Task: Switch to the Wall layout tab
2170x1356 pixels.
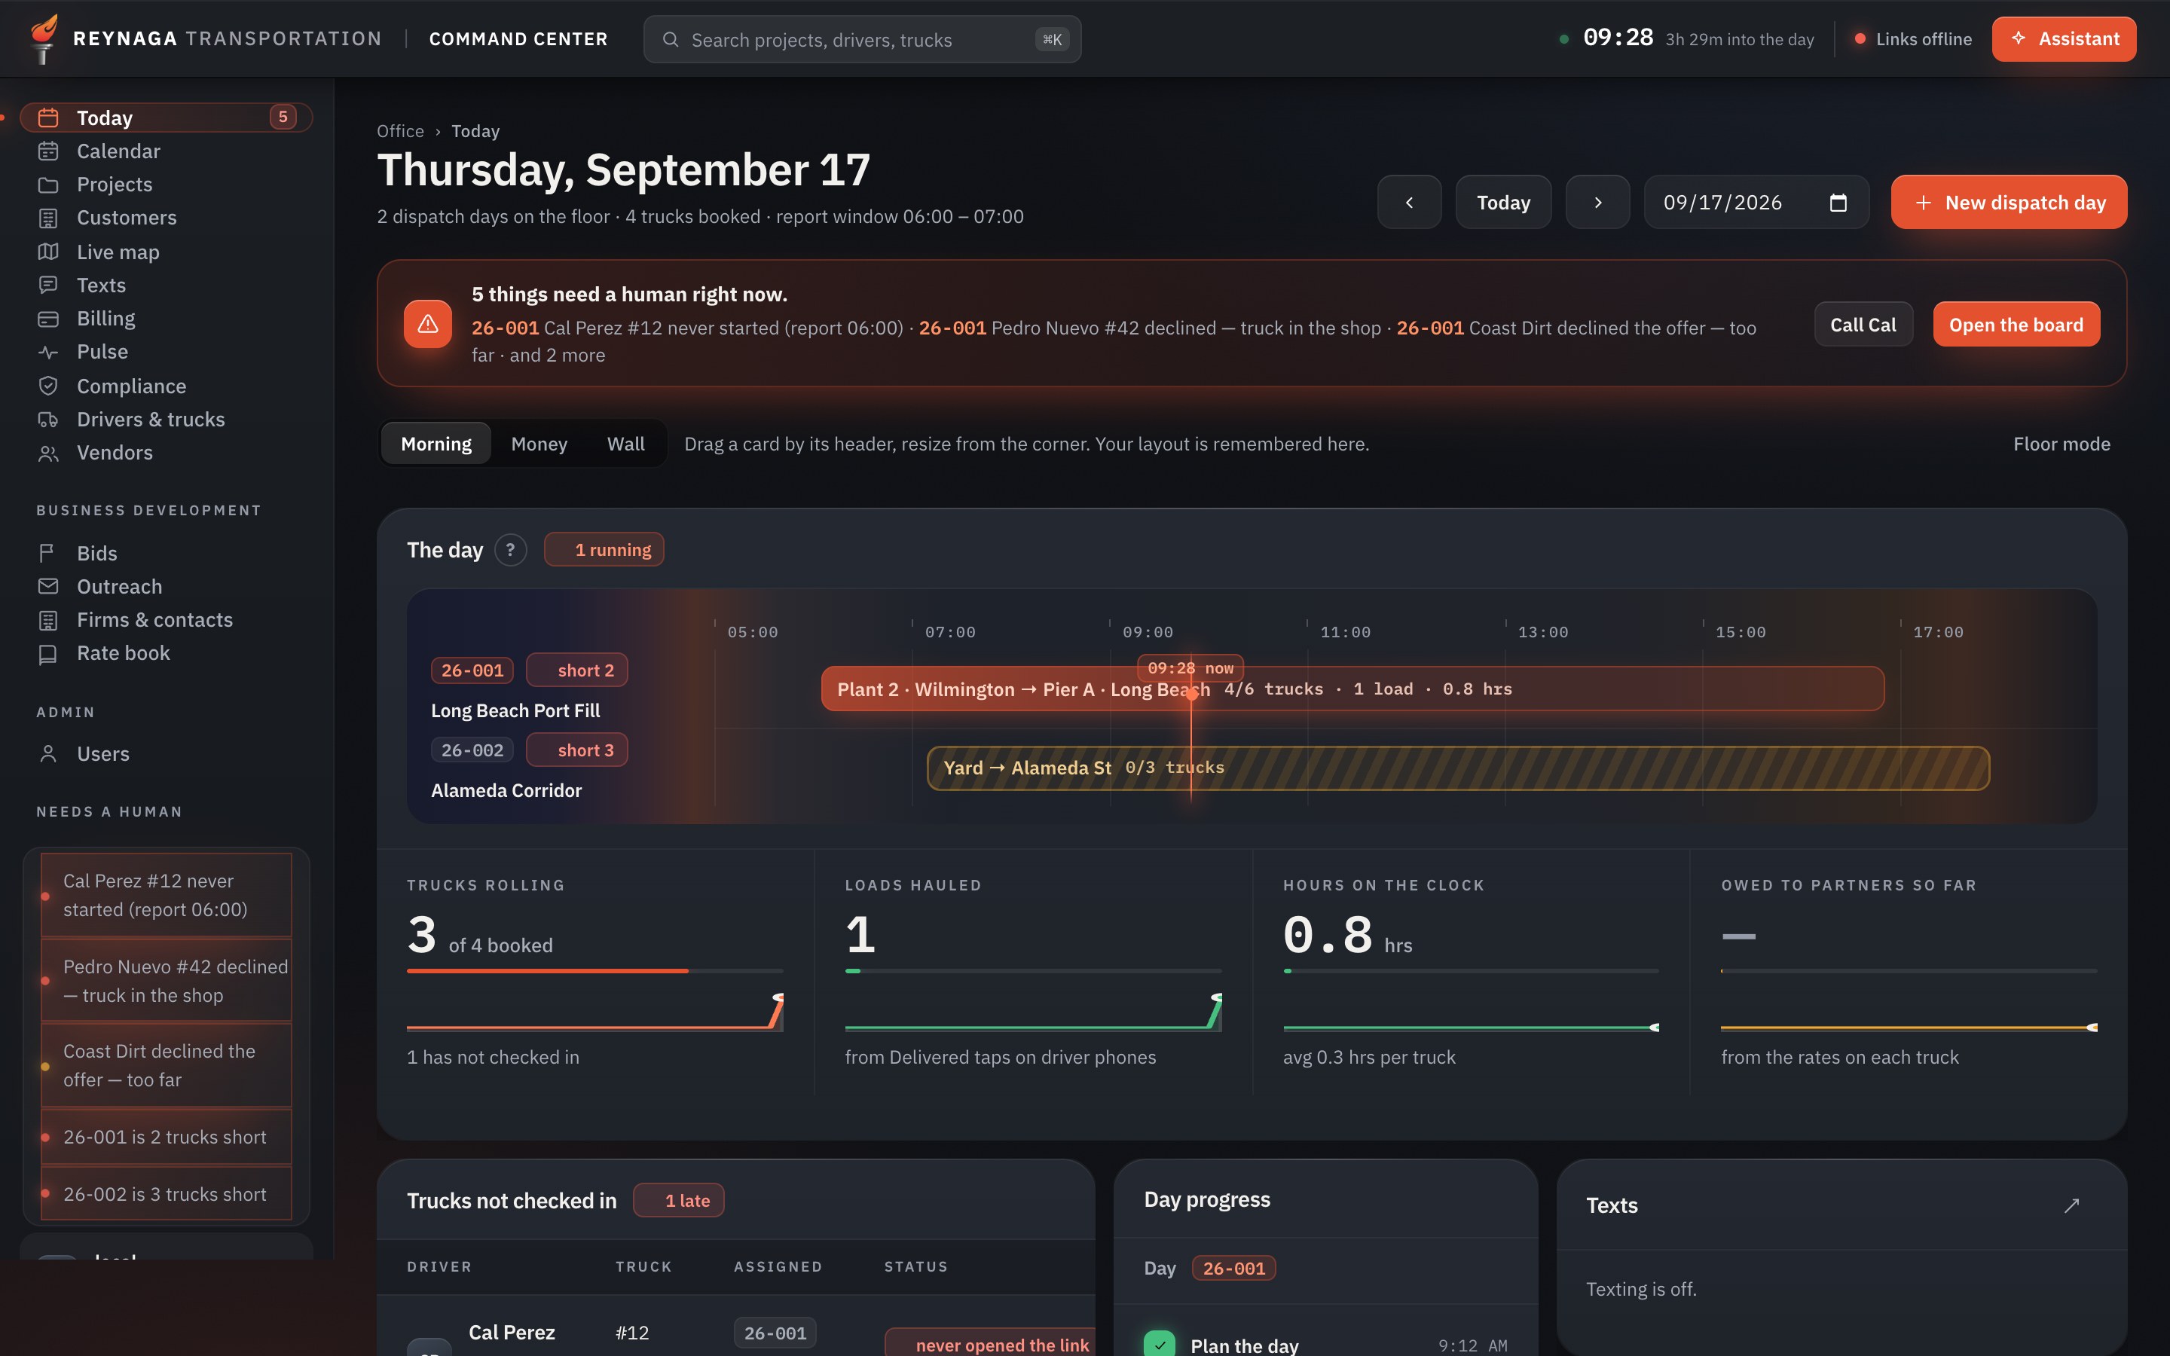Action: [x=625, y=443]
